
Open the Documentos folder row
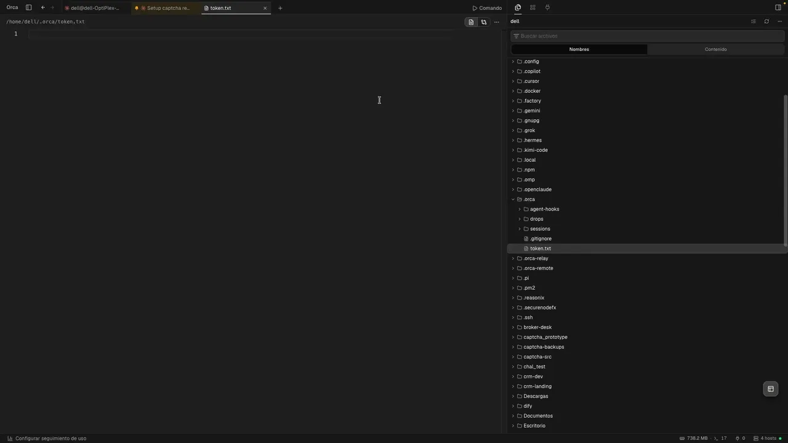(645, 416)
